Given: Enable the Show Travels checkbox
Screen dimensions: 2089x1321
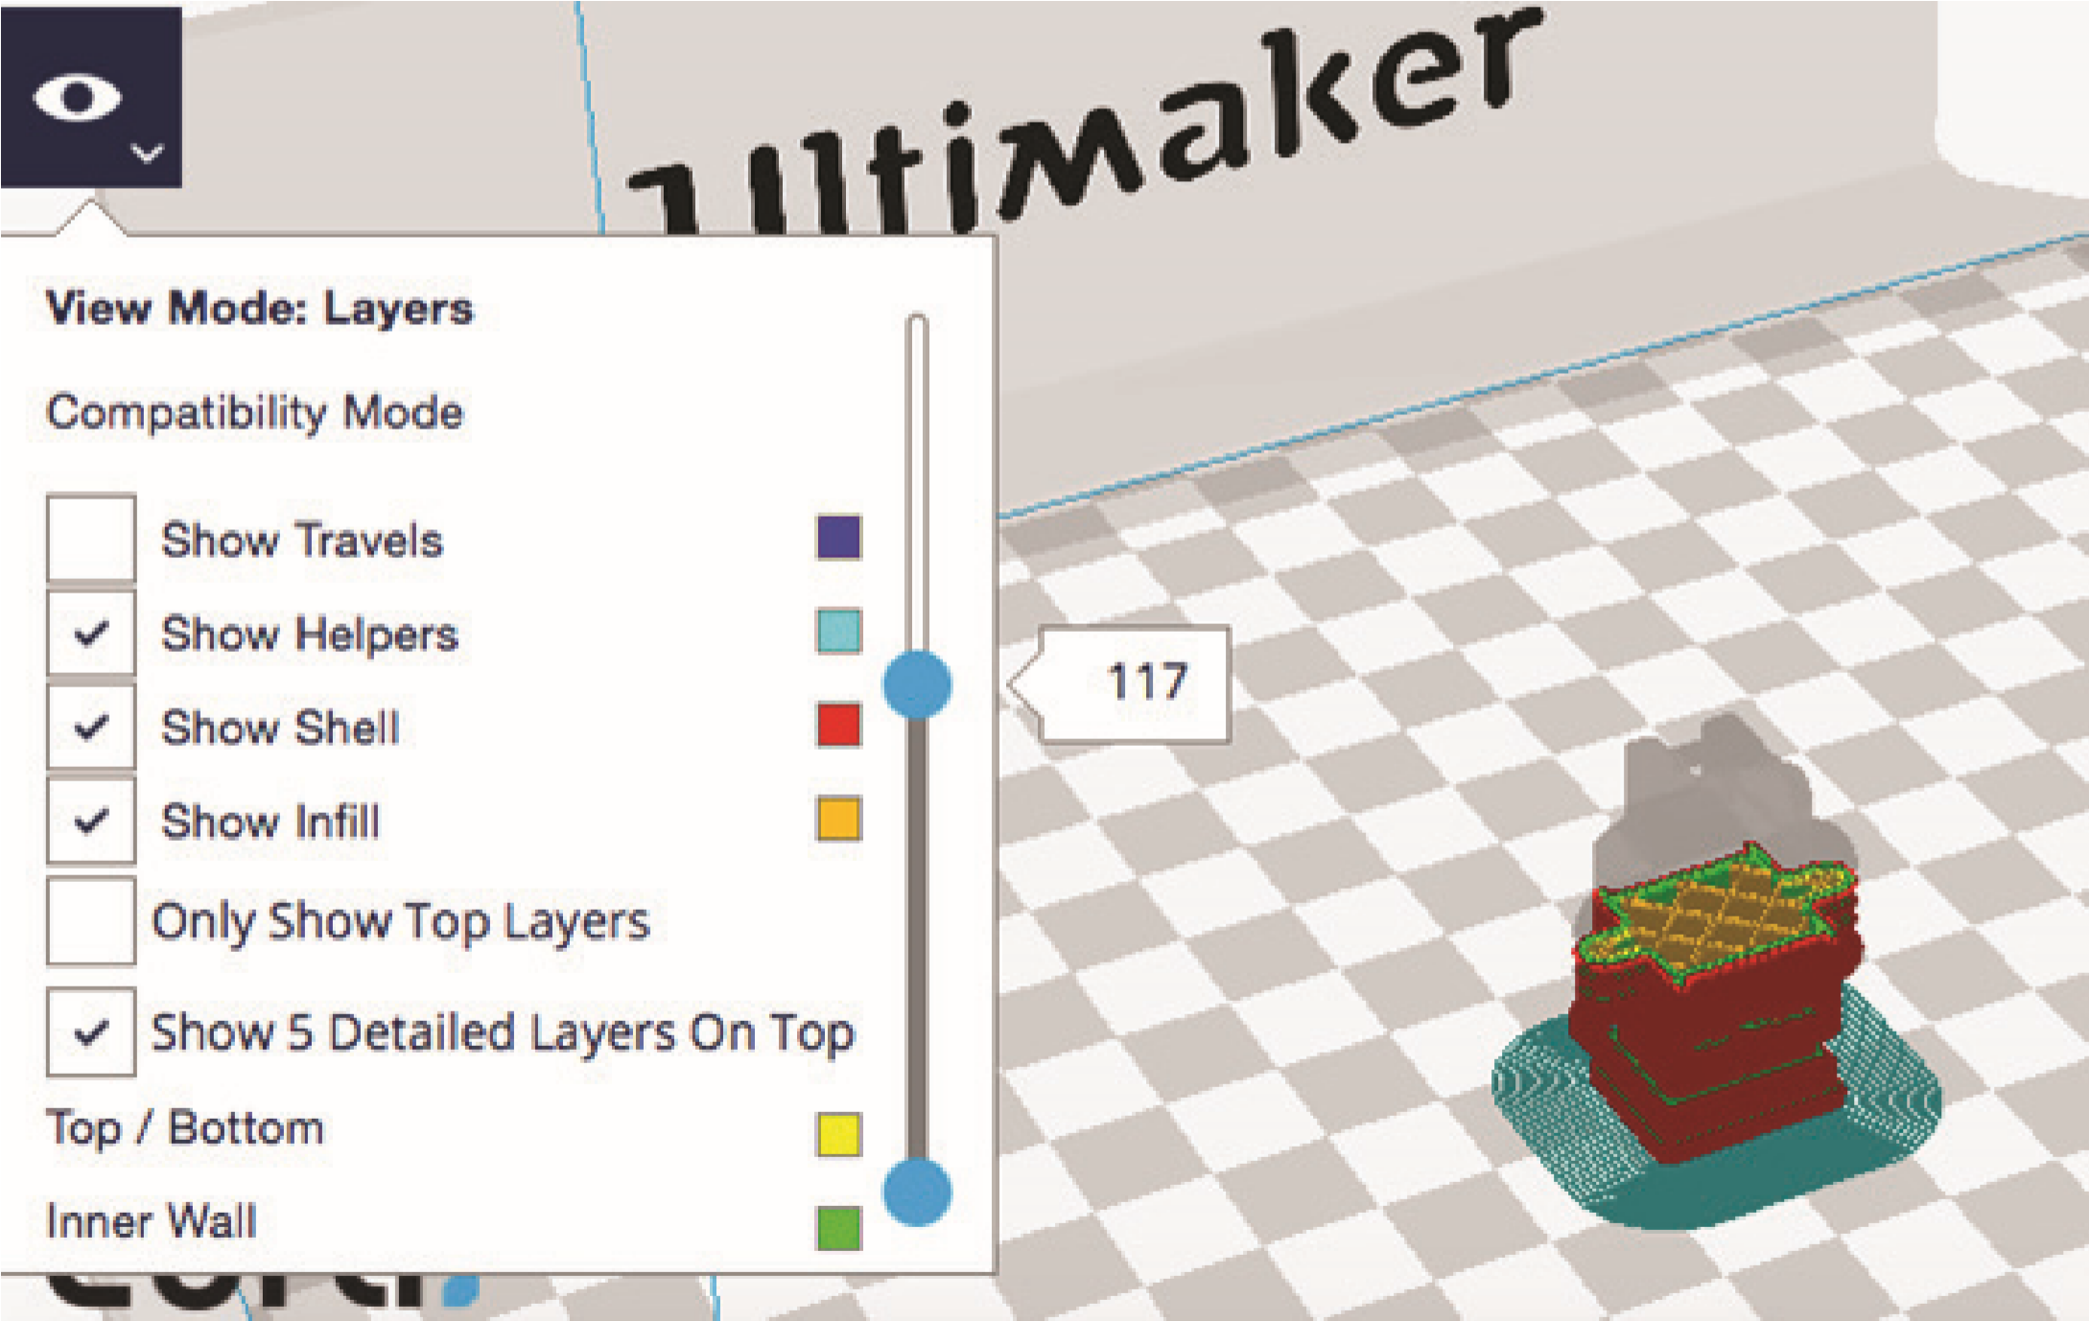Looking at the screenshot, I should point(91,538).
